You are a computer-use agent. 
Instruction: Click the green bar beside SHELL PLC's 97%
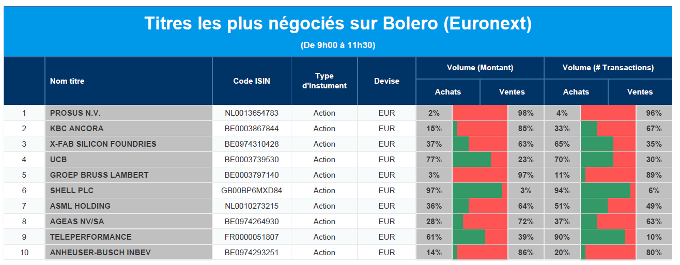(477, 191)
